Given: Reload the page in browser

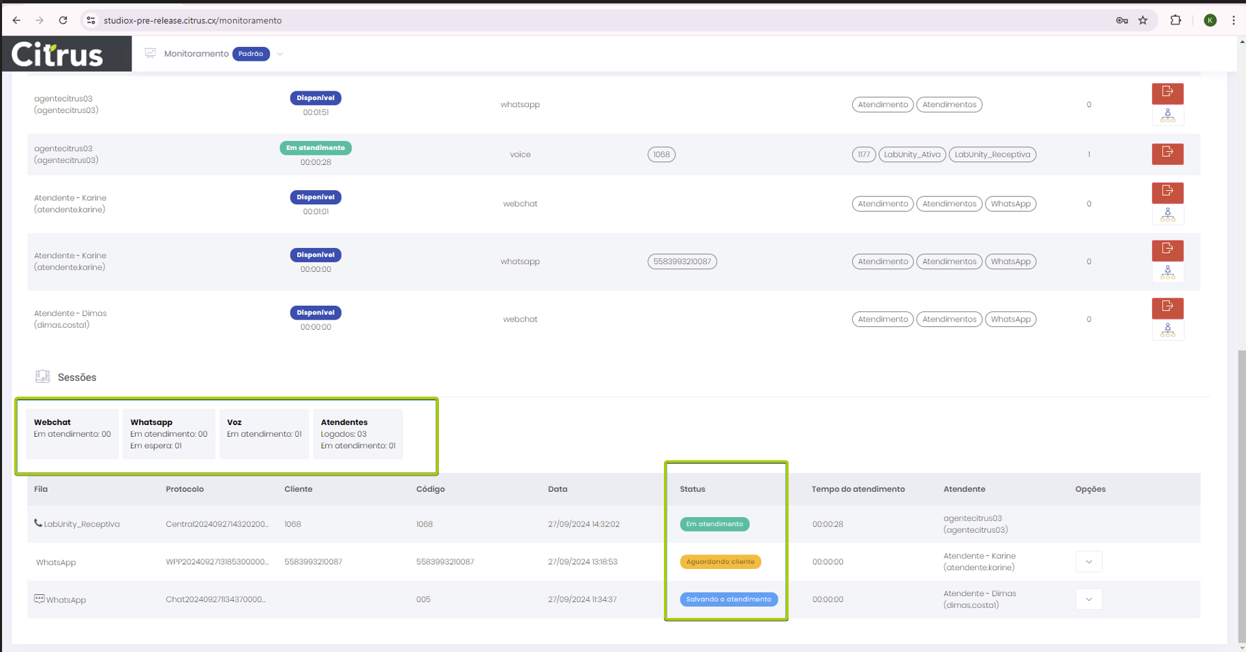Looking at the screenshot, I should [x=63, y=20].
